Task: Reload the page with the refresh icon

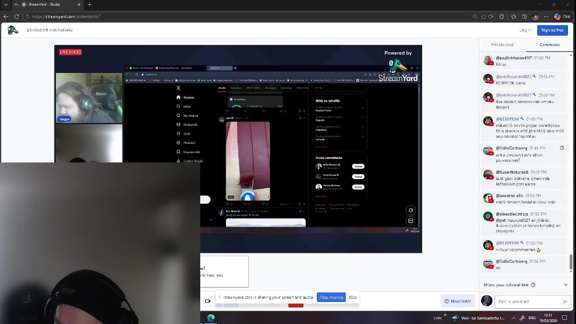Action: pyautogui.click(x=17, y=17)
